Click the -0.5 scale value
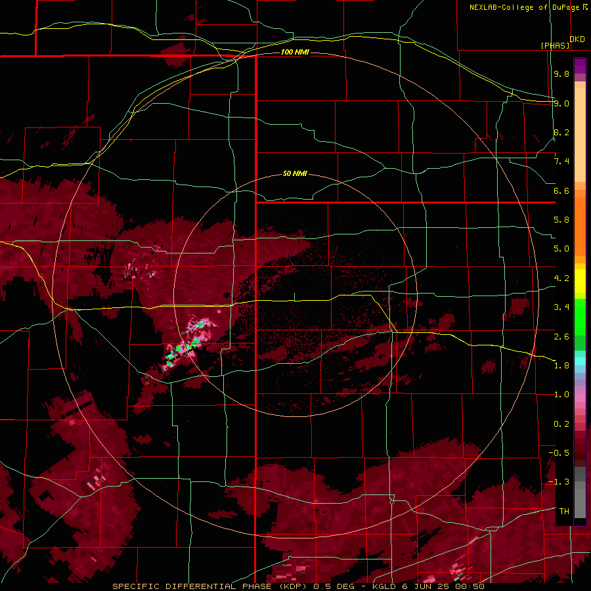591x591 pixels. [x=559, y=453]
